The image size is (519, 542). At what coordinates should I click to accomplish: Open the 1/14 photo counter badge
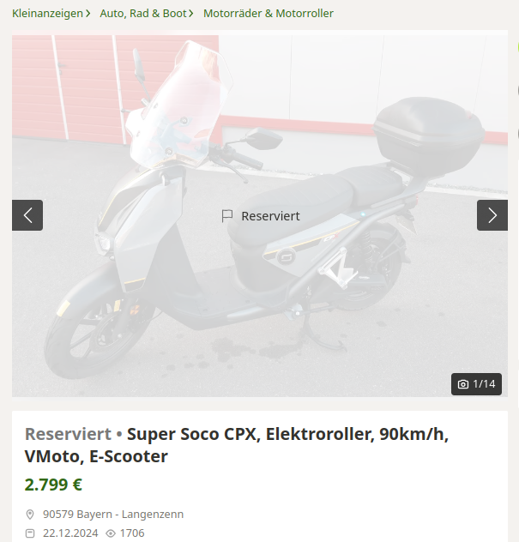[x=476, y=384]
